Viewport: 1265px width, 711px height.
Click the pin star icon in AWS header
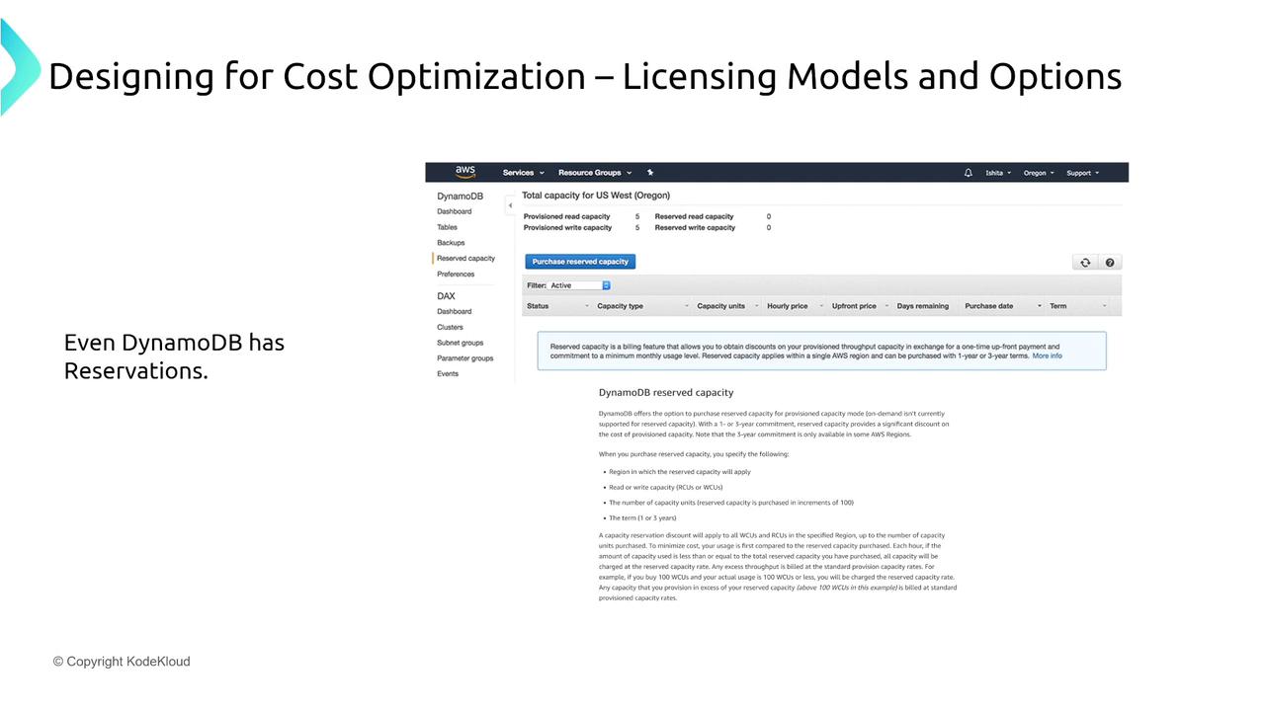tap(650, 173)
